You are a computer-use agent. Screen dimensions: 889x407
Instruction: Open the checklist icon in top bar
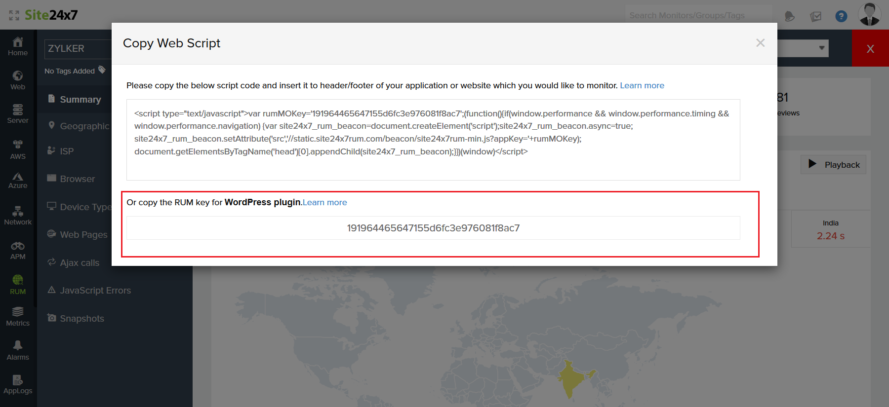(815, 16)
